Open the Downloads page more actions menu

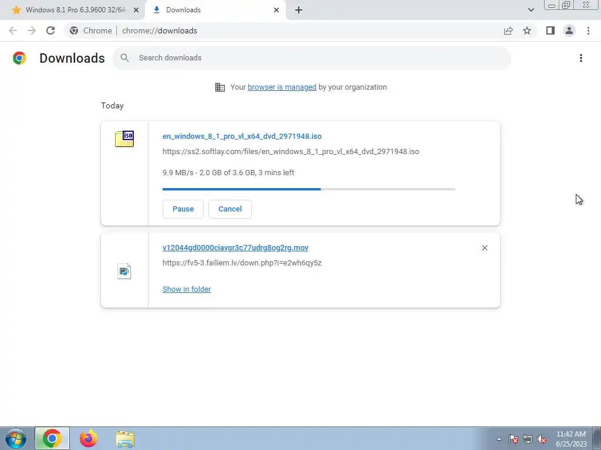580,58
